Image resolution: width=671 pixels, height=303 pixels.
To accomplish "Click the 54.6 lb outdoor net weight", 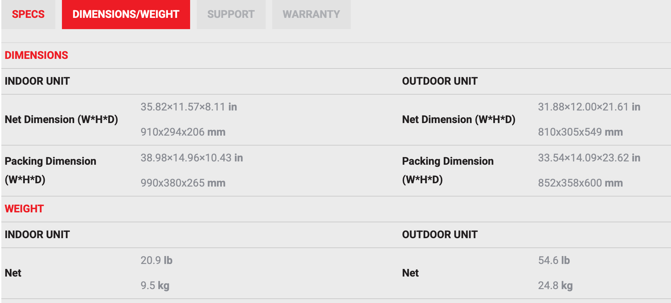I will click(x=554, y=260).
